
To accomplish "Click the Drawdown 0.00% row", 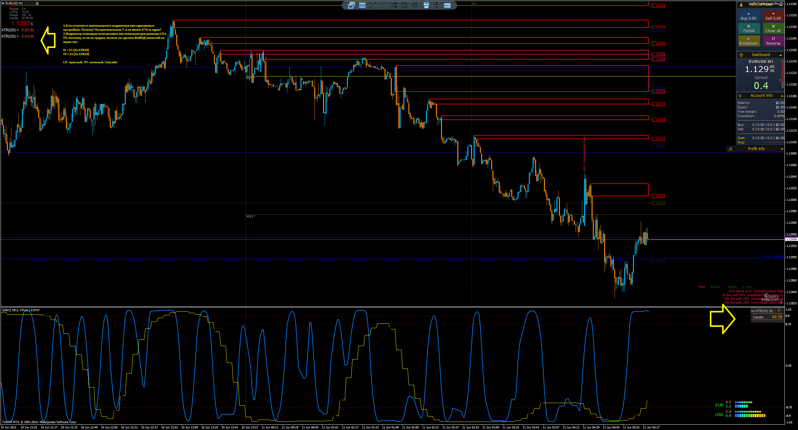I will [x=761, y=116].
